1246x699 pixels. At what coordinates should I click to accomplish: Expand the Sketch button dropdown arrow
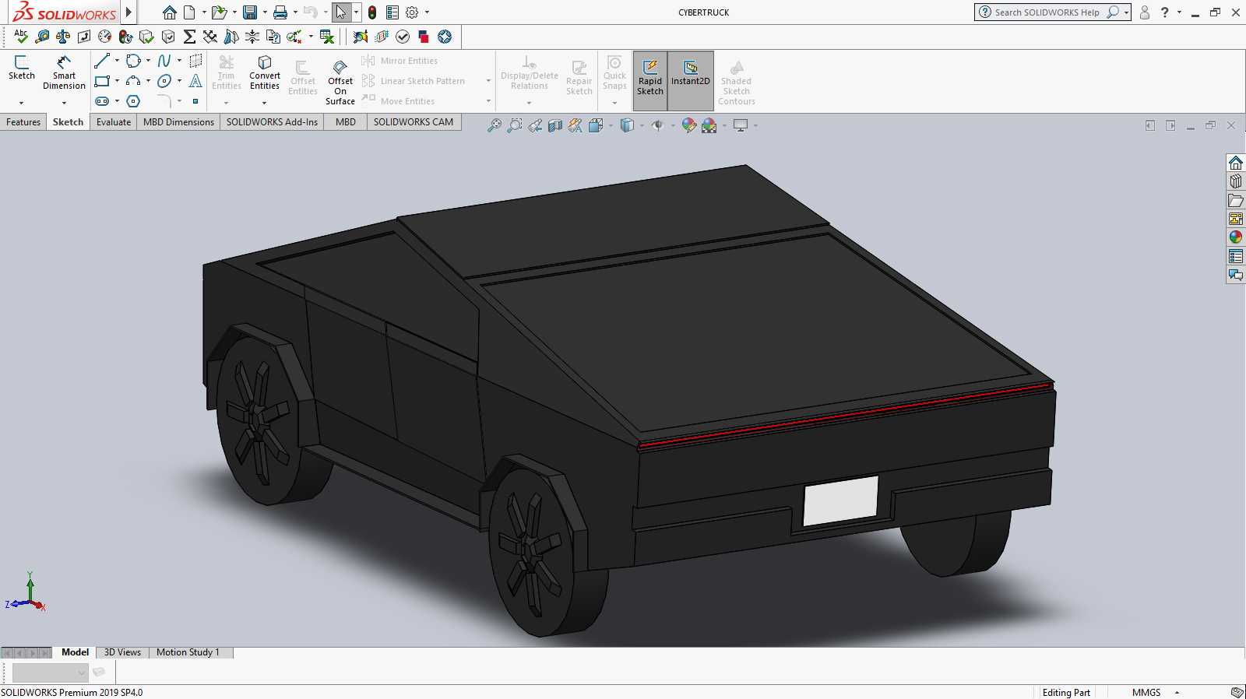click(x=21, y=103)
